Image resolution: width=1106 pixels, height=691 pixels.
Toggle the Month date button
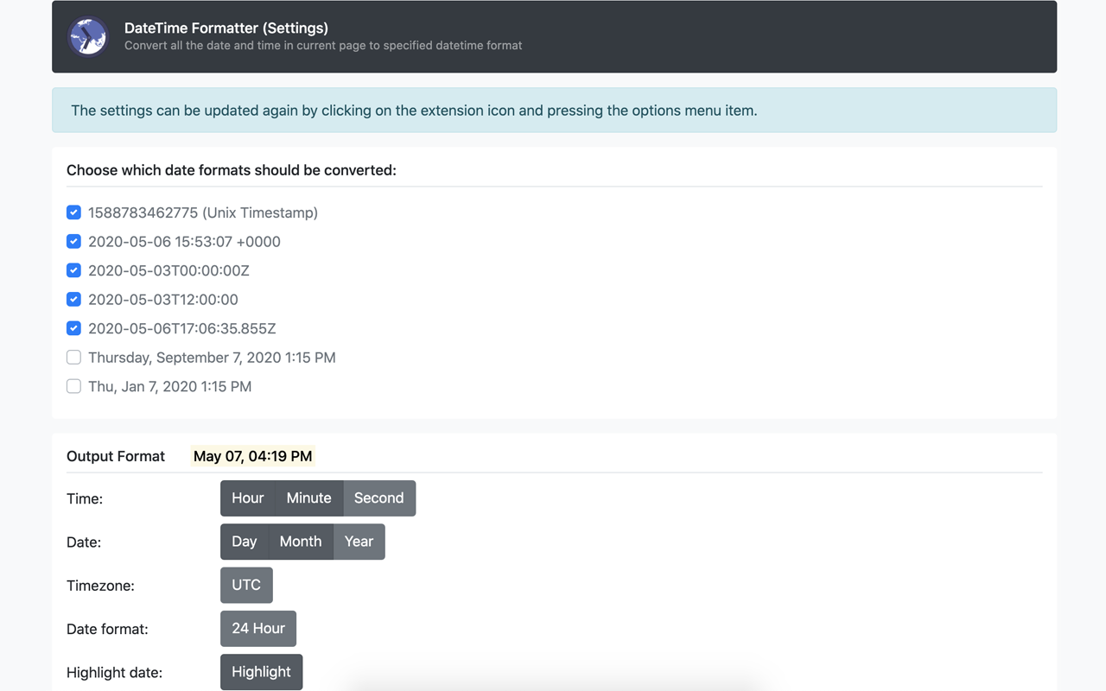[x=301, y=542]
